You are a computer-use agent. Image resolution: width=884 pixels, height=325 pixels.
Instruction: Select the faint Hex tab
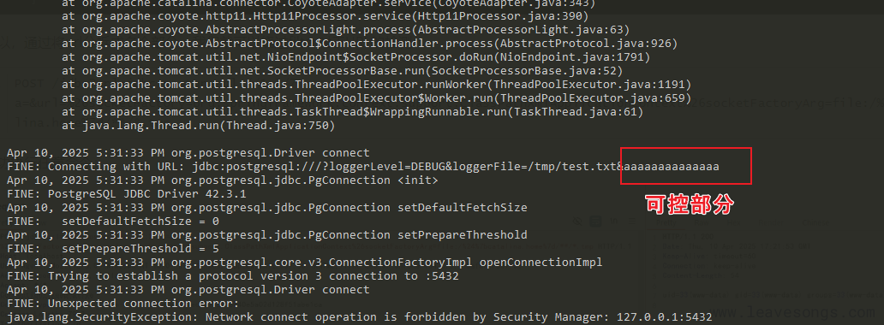pos(733,222)
